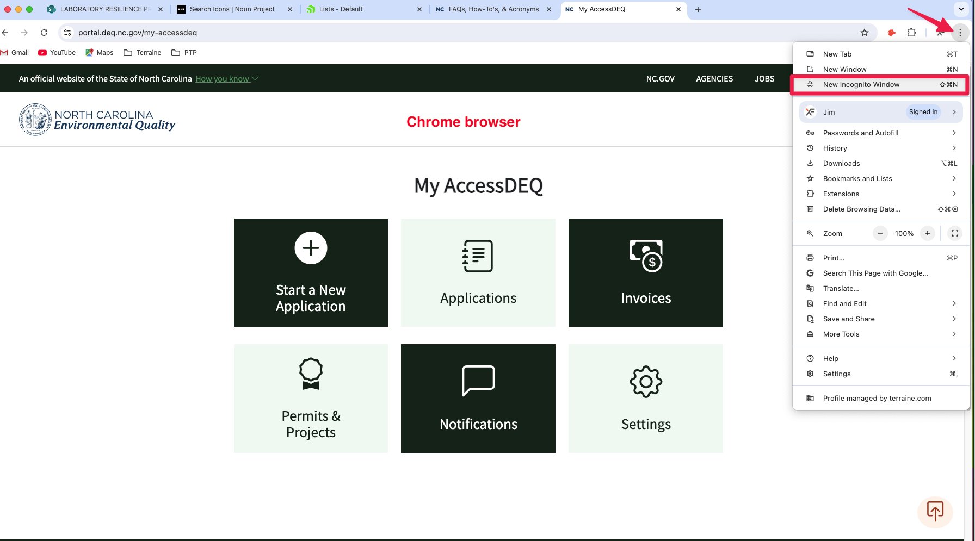Click the Chrome three-dot menu button
975x541 pixels.
[960, 33]
